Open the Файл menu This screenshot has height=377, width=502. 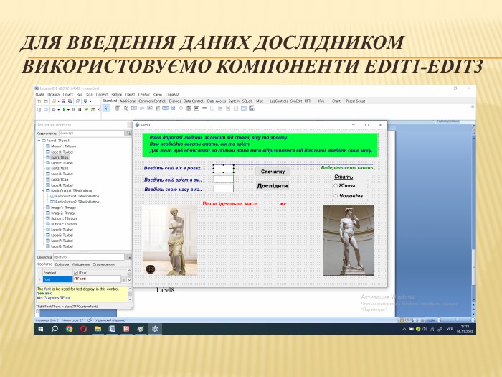[x=39, y=95]
